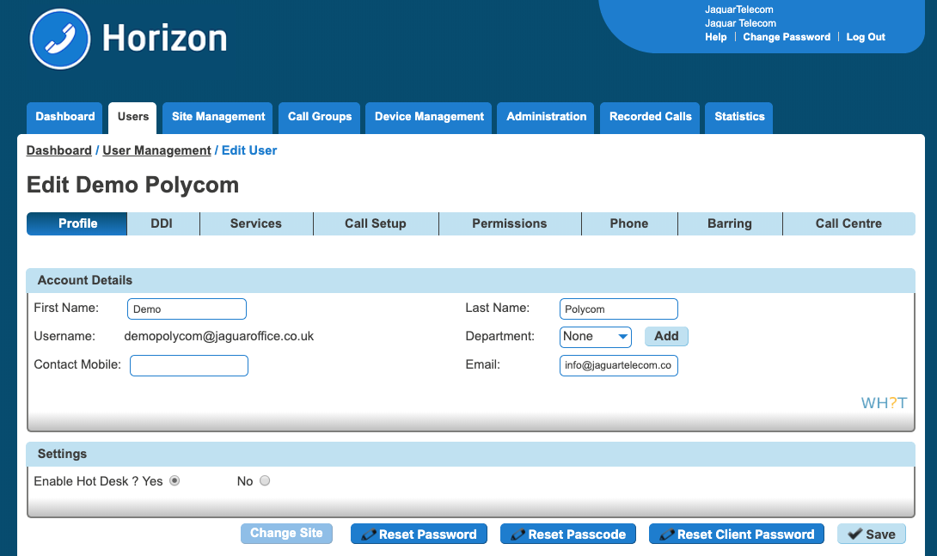Open the User Management breadcrumb link

click(156, 150)
